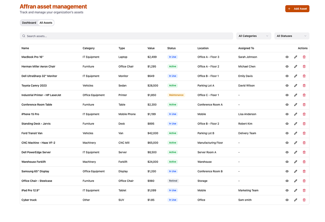Open the All Categories dropdown
Viewport: 325px width, 222px height.
[254, 36]
